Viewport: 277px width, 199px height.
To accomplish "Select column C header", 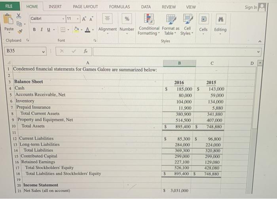I will [x=212, y=63].
